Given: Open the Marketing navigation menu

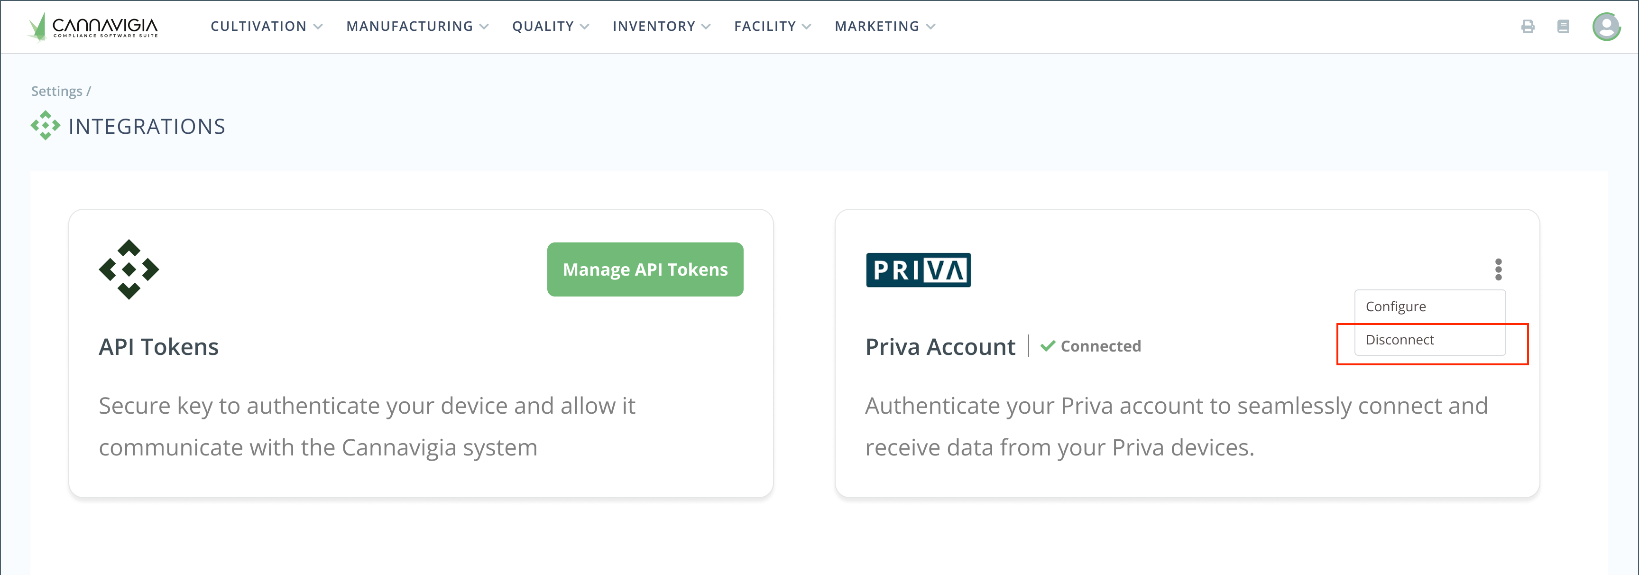Looking at the screenshot, I should (x=884, y=26).
